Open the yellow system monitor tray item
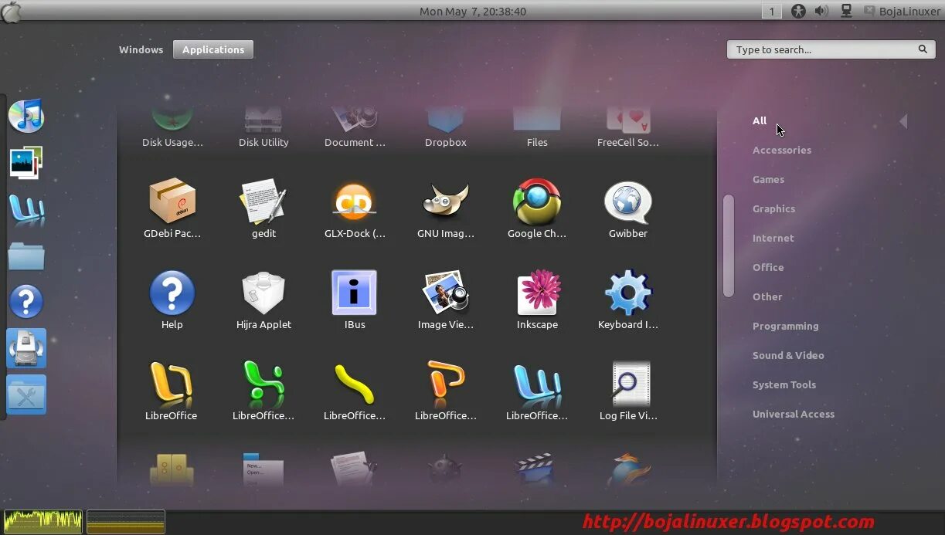This screenshot has width=945, height=535. tap(126, 522)
